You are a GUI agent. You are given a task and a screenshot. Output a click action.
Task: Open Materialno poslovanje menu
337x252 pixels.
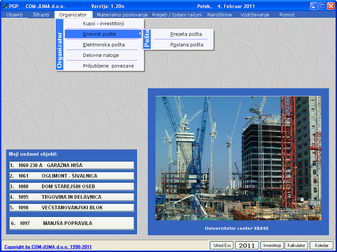[x=122, y=15]
